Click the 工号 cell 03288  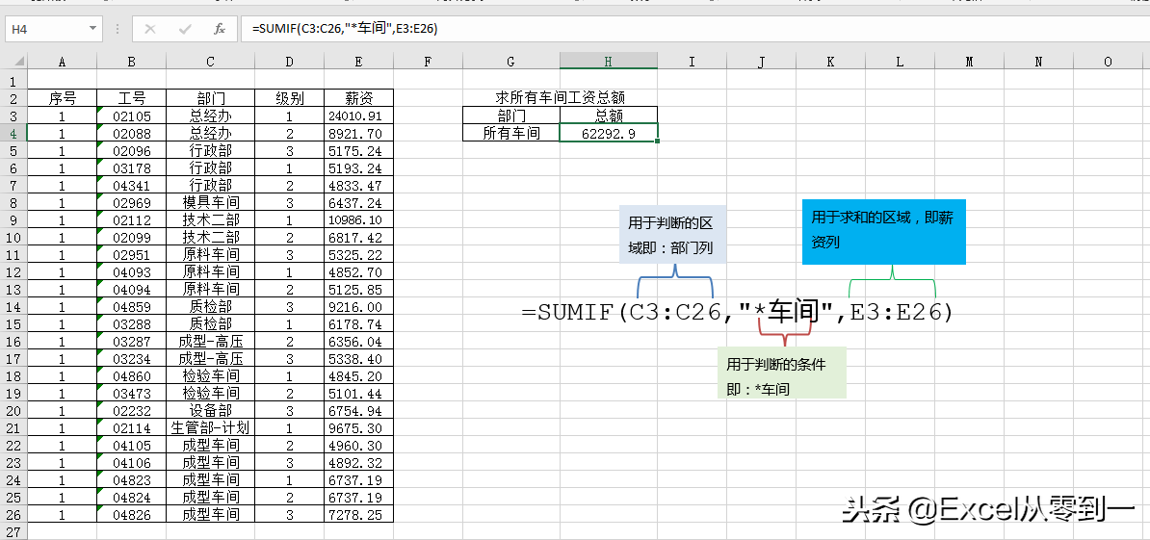point(131,323)
